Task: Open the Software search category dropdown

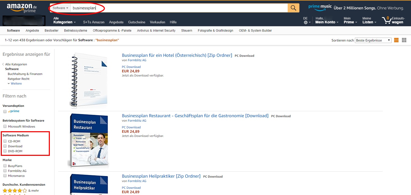Action: click(60, 8)
